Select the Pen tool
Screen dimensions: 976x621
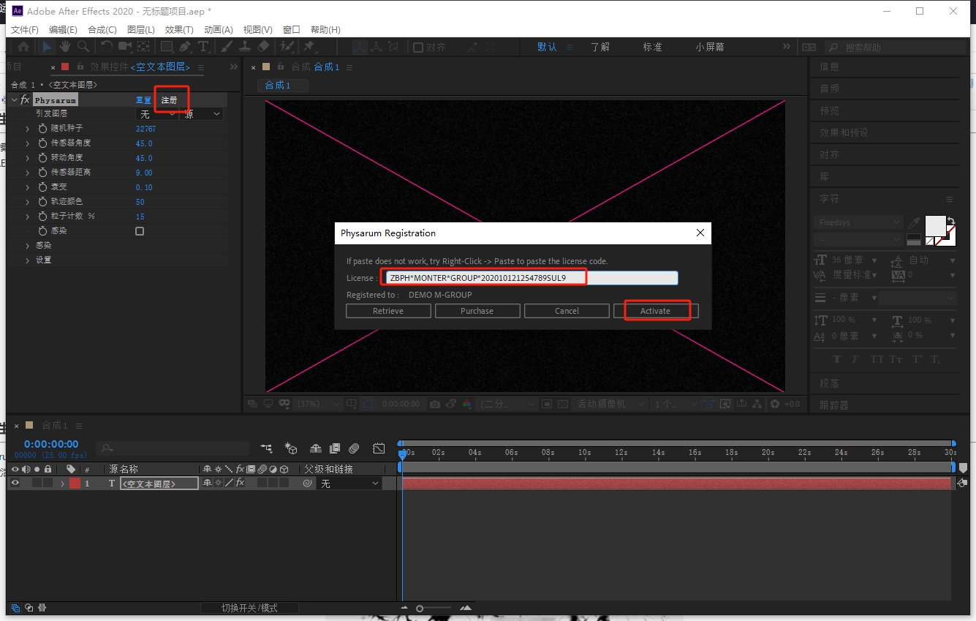(185, 46)
